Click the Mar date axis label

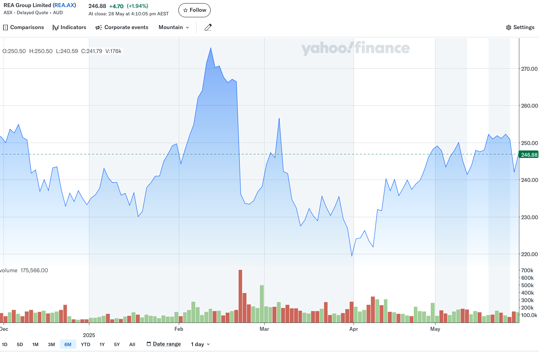coord(264,329)
